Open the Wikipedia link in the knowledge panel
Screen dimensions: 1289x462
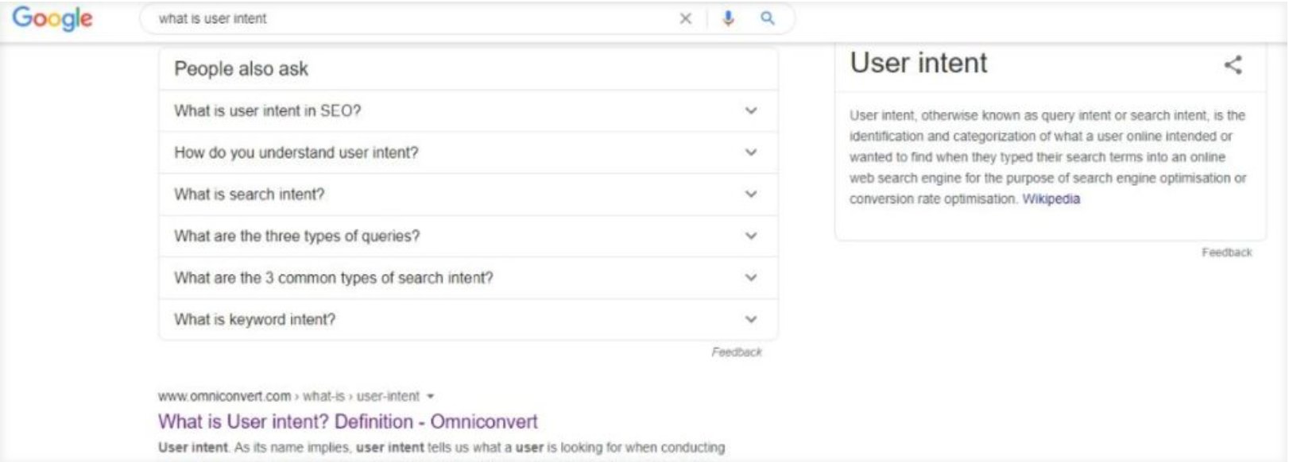click(x=1051, y=198)
